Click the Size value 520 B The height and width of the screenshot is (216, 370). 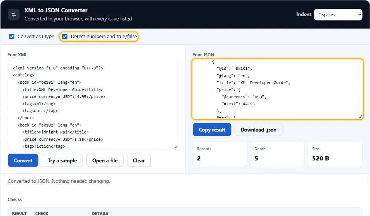point(320,159)
